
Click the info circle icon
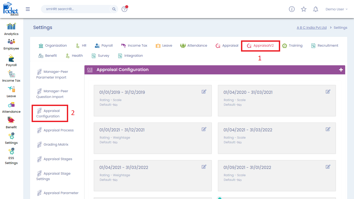click(x=292, y=9)
